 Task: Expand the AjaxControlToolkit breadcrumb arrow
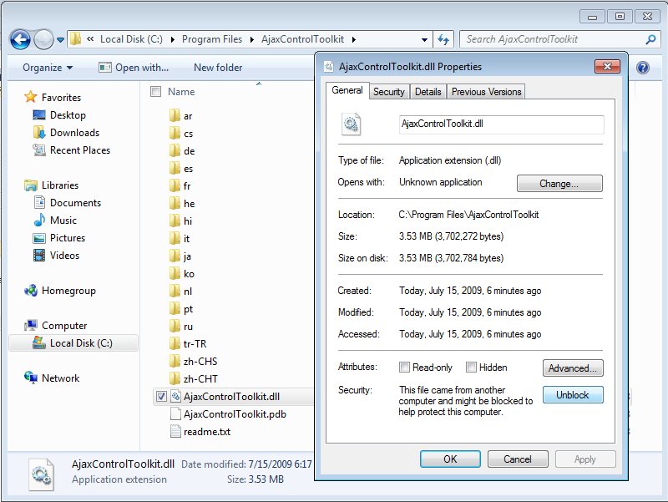click(x=353, y=39)
